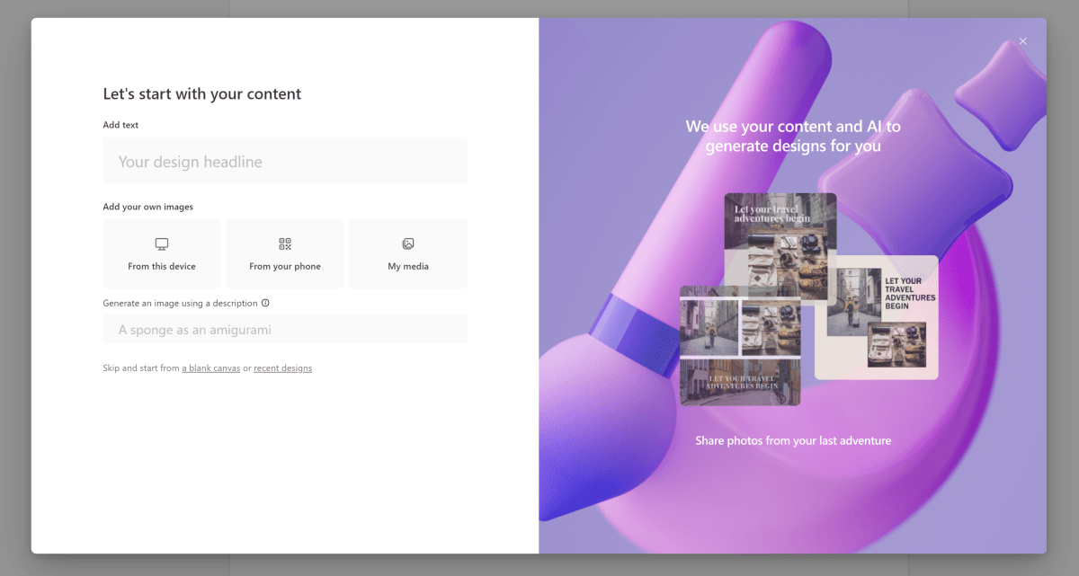
Task: Select the right pink LET YOUR TRAVEL ADVENTURES preview
Action: click(877, 318)
